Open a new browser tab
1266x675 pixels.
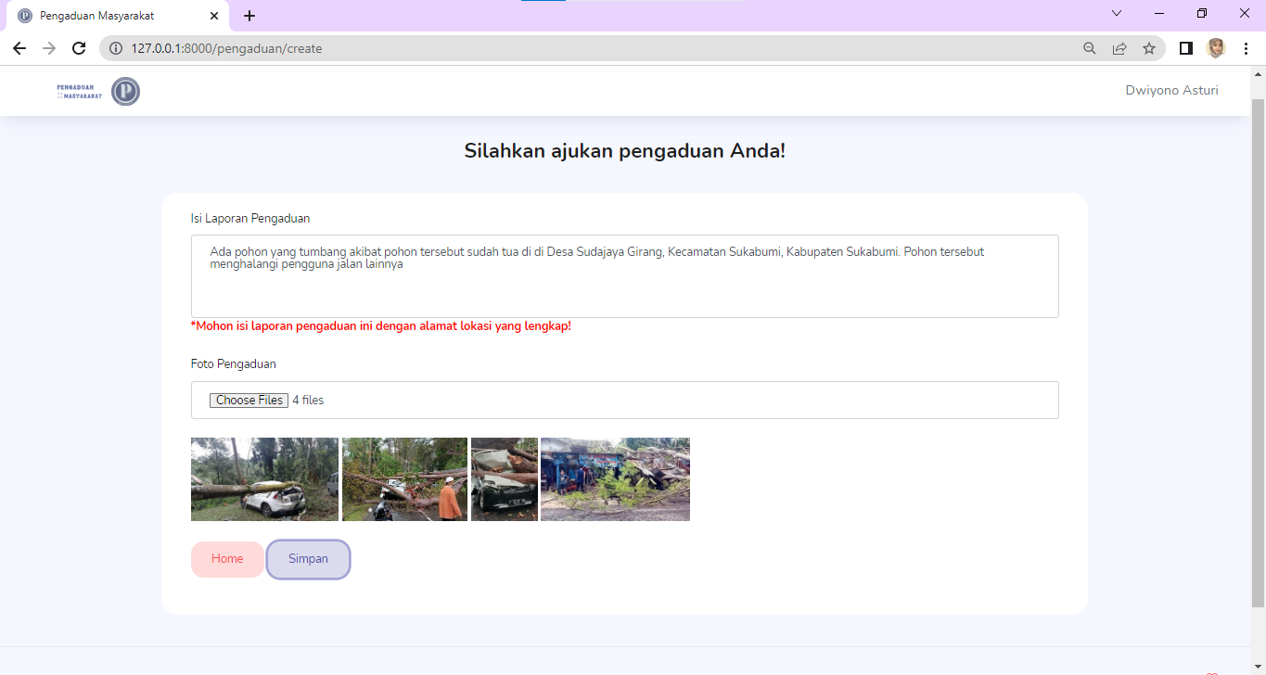point(249,16)
